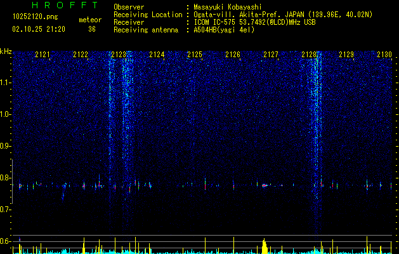This screenshot has width=399, height=254.
Task: Click time marker 2129
Action: pyautogui.click(x=346, y=55)
